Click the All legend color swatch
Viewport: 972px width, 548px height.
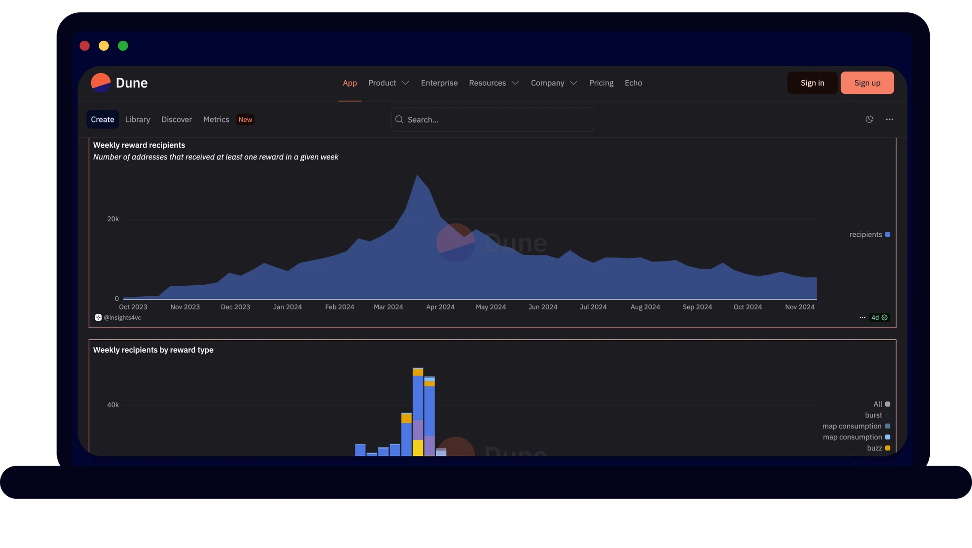(x=887, y=404)
